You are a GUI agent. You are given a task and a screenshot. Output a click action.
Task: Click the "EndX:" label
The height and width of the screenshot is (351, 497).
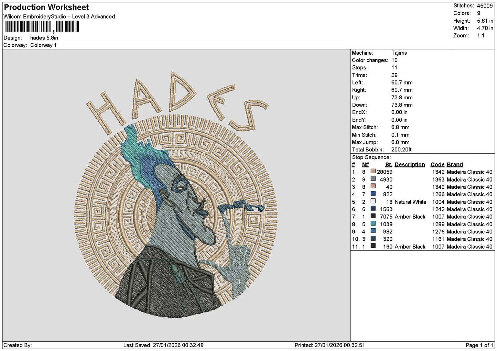[x=359, y=112]
